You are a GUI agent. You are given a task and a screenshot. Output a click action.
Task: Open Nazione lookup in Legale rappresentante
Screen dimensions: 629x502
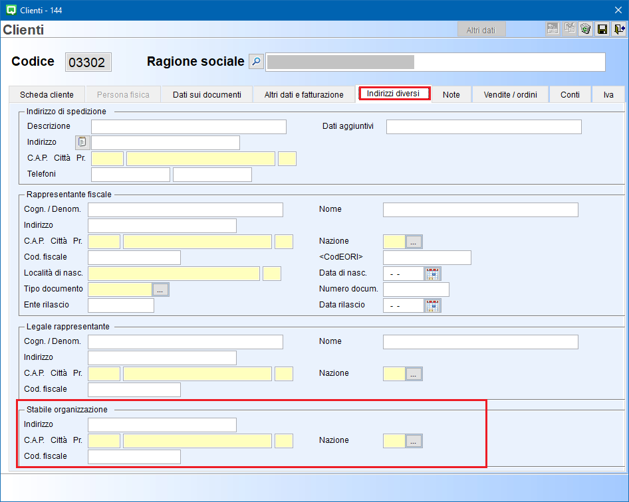(x=414, y=374)
